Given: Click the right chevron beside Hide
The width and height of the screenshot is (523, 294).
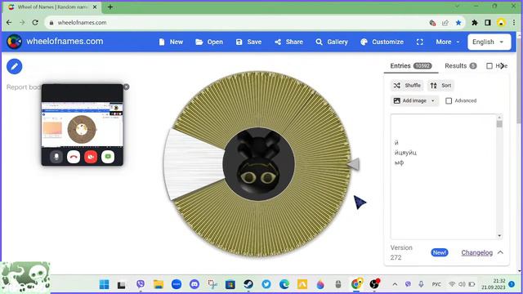Looking at the screenshot, I should pos(503,66).
